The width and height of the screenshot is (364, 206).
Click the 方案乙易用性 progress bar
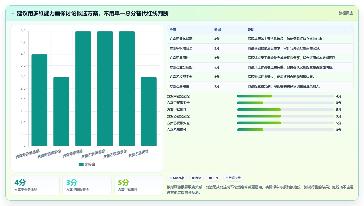tap(286, 130)
